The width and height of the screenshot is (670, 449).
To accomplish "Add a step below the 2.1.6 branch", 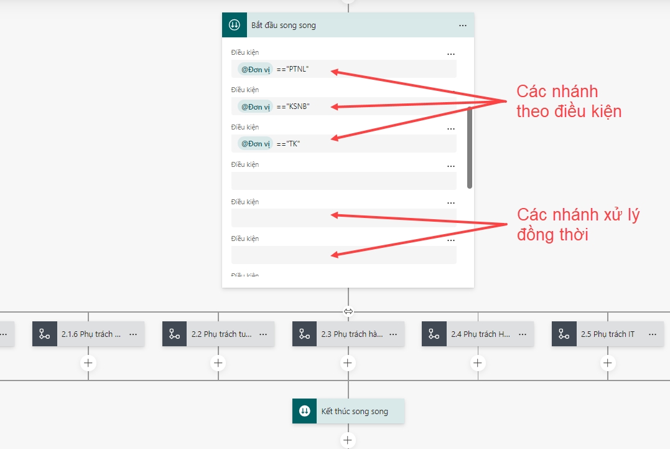I will [88, 363].
